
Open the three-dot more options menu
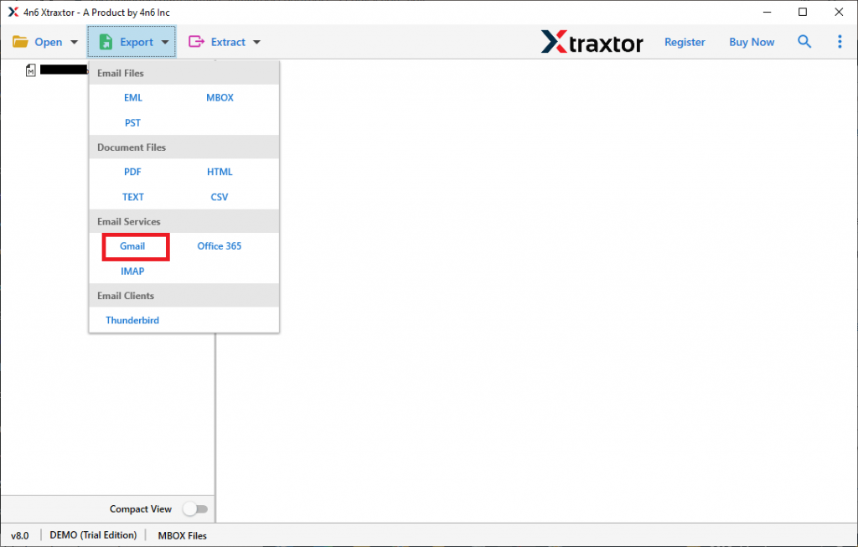(840, 42)
